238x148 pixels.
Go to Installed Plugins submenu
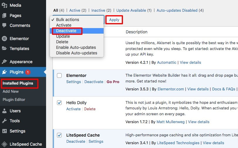click(x=18, y=83)
